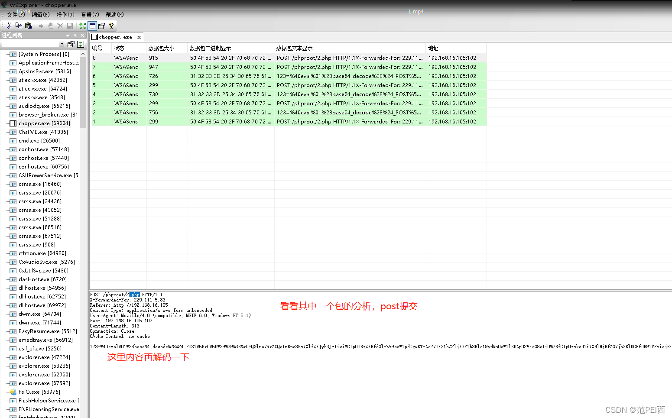
Task: Click the green node tree toolbar icon
Action: [82, 26]
